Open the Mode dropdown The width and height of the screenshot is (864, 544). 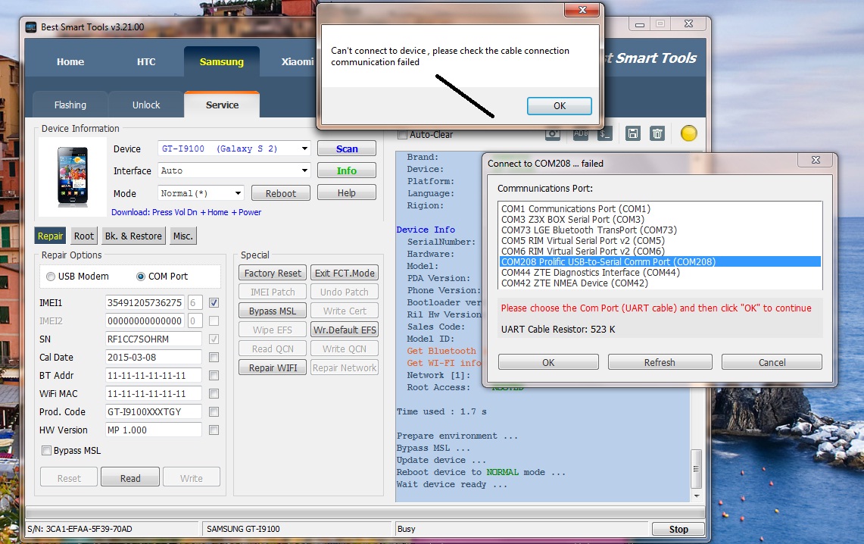click(x=238, y=193)
